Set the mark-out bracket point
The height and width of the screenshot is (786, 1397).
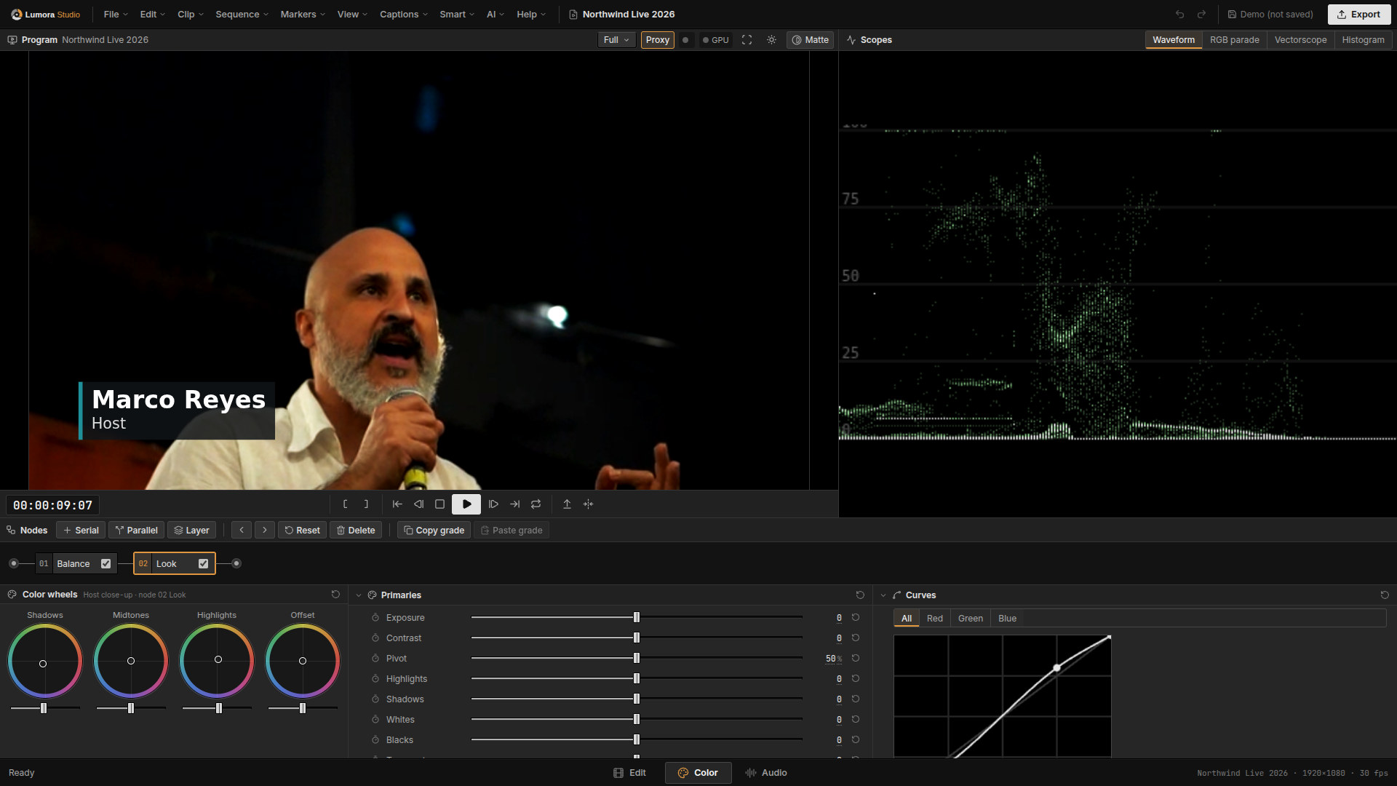366,504
